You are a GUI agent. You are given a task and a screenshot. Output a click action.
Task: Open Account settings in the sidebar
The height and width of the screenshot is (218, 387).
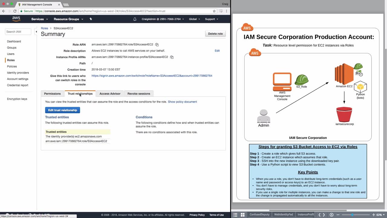[x=18, y=79]
